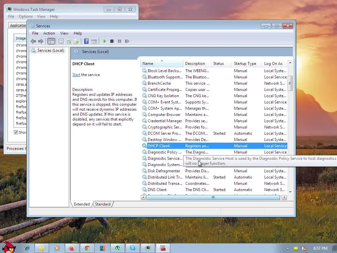Viewport: 337px width, 253px height.
Task: Click the scroll-down arrow of services list
Action: tap(290, 192)
